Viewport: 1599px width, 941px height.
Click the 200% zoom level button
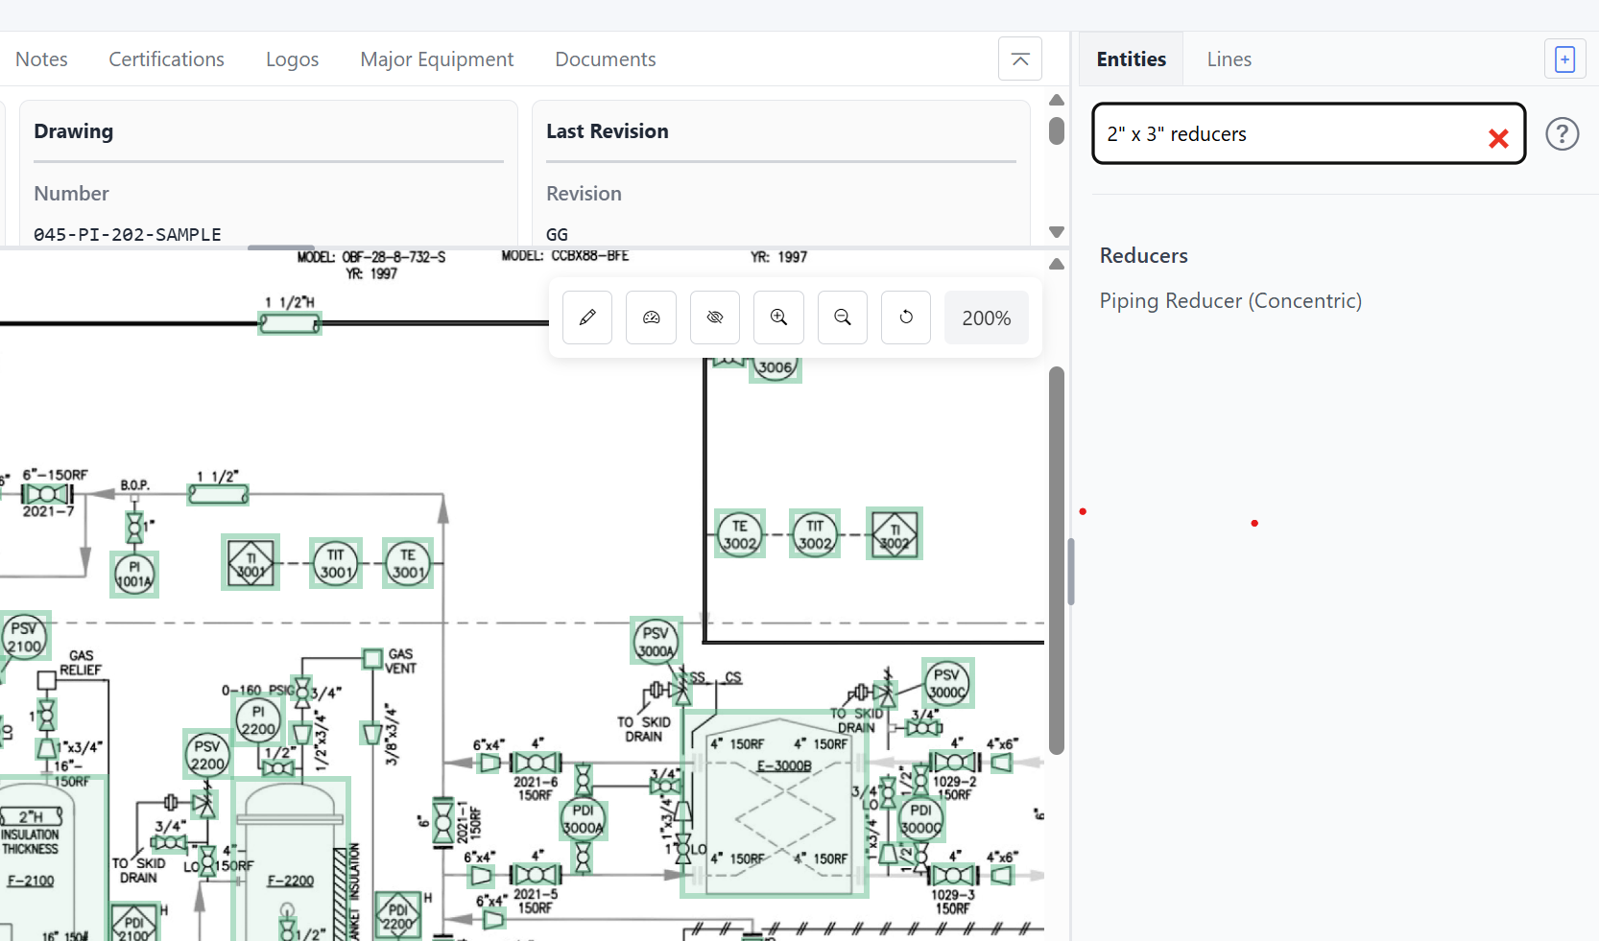coord(986,318)
